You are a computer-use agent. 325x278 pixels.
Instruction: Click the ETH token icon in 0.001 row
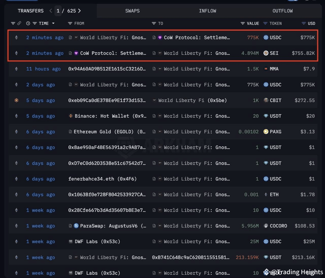[266, 195]
